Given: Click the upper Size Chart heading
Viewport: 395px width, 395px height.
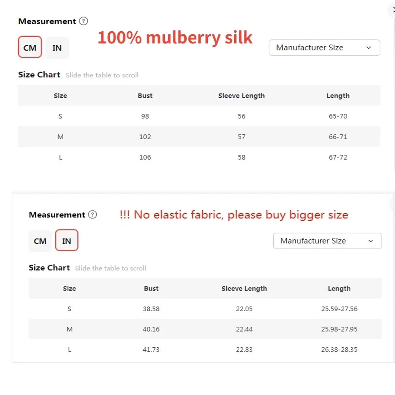Looking at the screenshot, I should [39, 75].
